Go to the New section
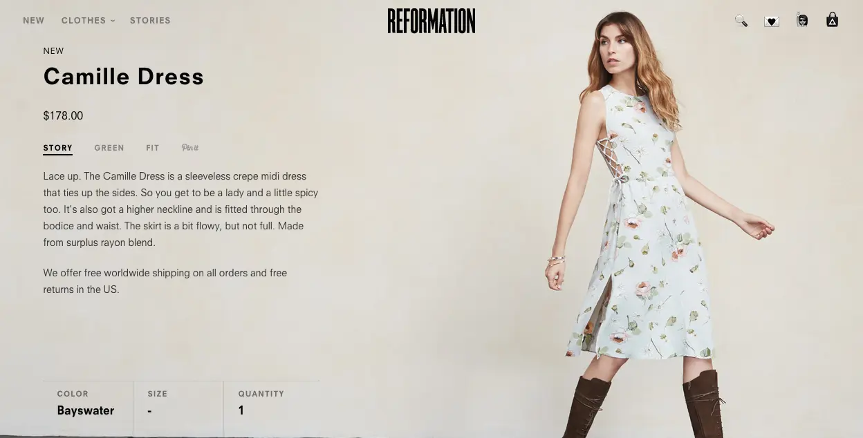The image size is (863, 438). (x=33, y=21)
